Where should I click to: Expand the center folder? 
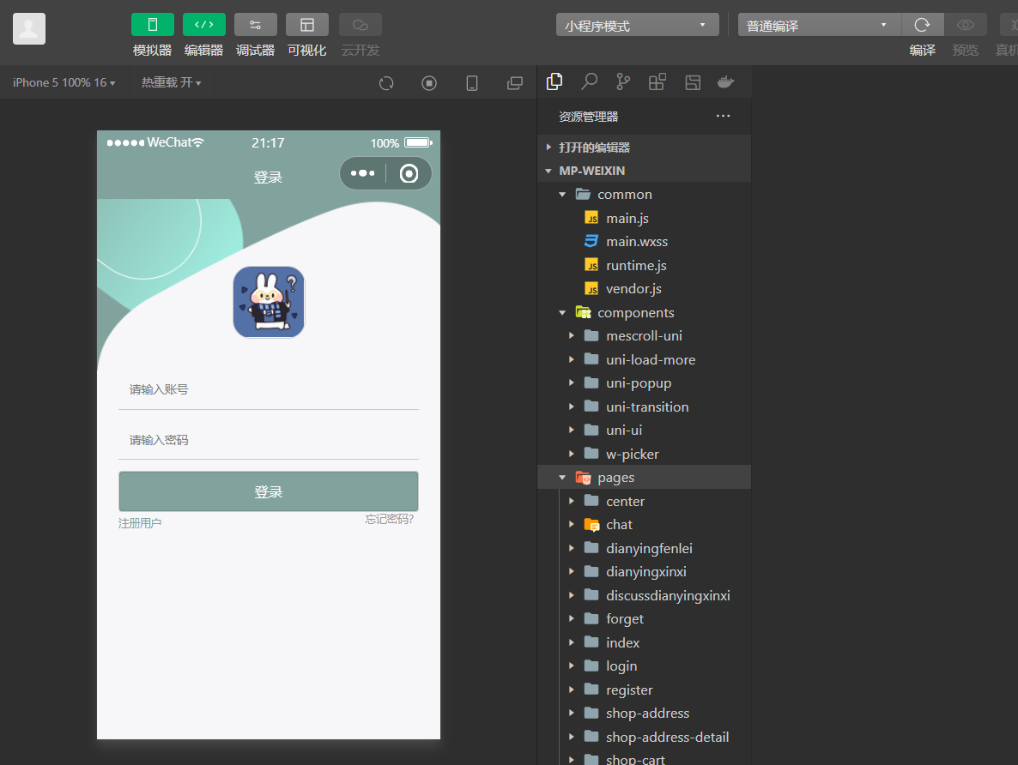[644, 501]
